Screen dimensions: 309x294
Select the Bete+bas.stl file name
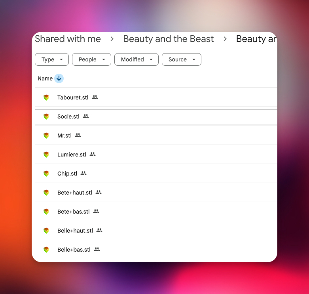click(74, 212)
